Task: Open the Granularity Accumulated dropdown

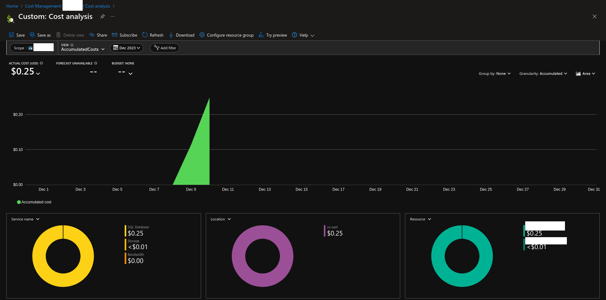Action: click(x=543, y=74)
